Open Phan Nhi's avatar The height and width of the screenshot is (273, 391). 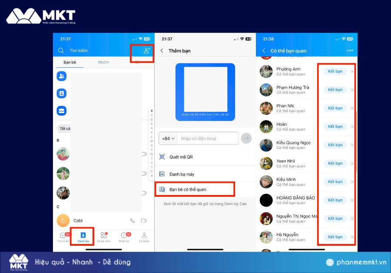click(266, 108)
